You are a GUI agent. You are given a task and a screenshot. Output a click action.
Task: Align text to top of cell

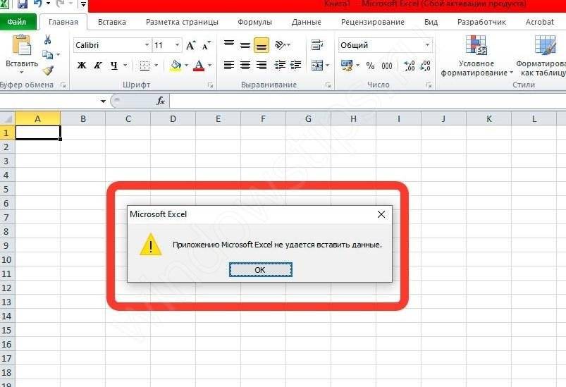coord(229,44)
